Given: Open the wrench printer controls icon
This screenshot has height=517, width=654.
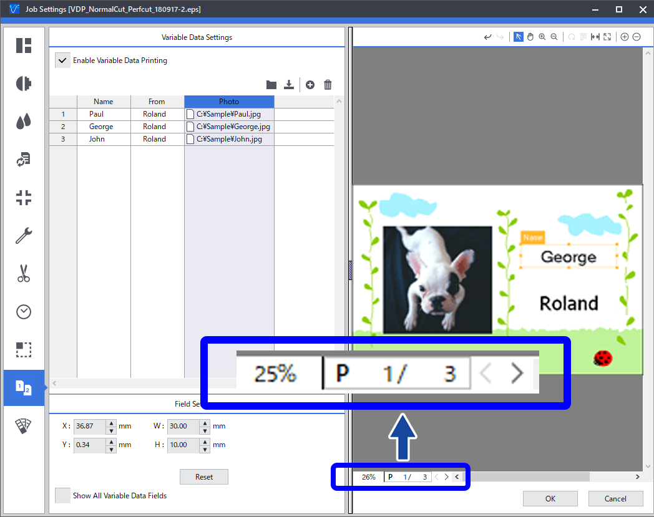Looking at the screenshot, I should tap(24, 236).
